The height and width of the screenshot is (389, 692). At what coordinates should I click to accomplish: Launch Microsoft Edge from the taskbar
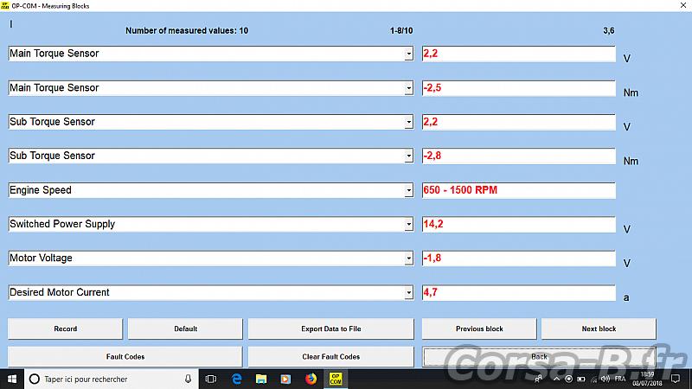pyautogui.click(x=236, y=379)
